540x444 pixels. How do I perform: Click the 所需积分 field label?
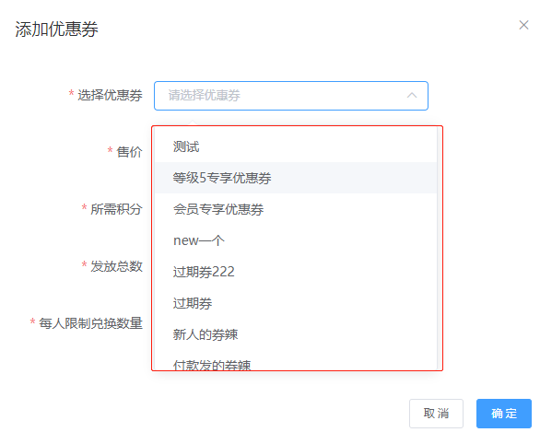[116, 209]
